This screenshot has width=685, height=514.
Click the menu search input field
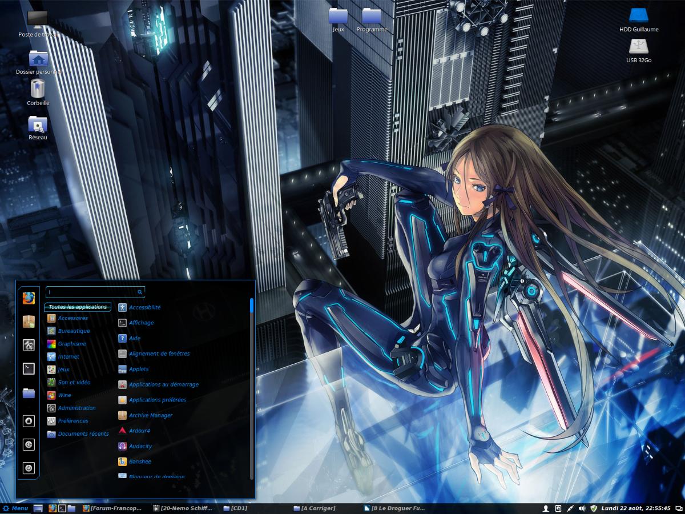(95, 292)
